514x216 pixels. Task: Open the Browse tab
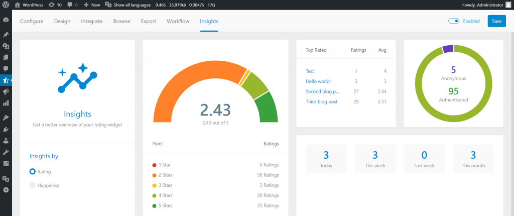(121, 21)
